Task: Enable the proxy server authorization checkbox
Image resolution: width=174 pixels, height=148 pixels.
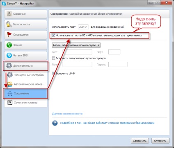Action: tap(53, 58)
